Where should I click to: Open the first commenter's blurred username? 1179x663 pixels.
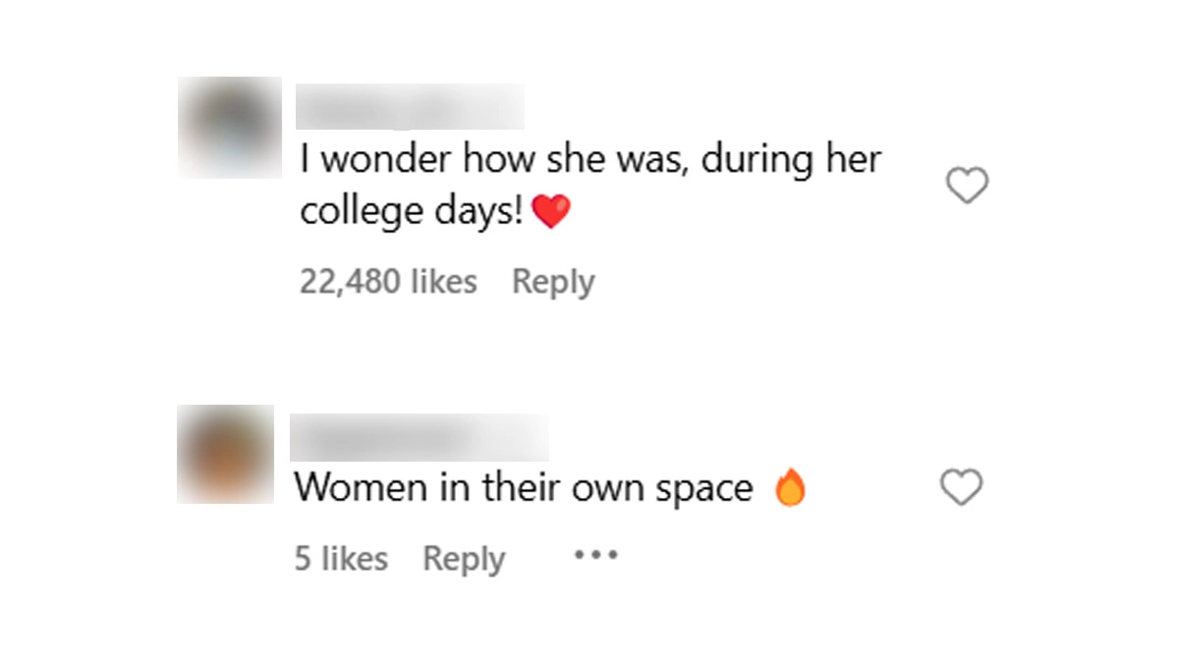[x=410, y=106]
